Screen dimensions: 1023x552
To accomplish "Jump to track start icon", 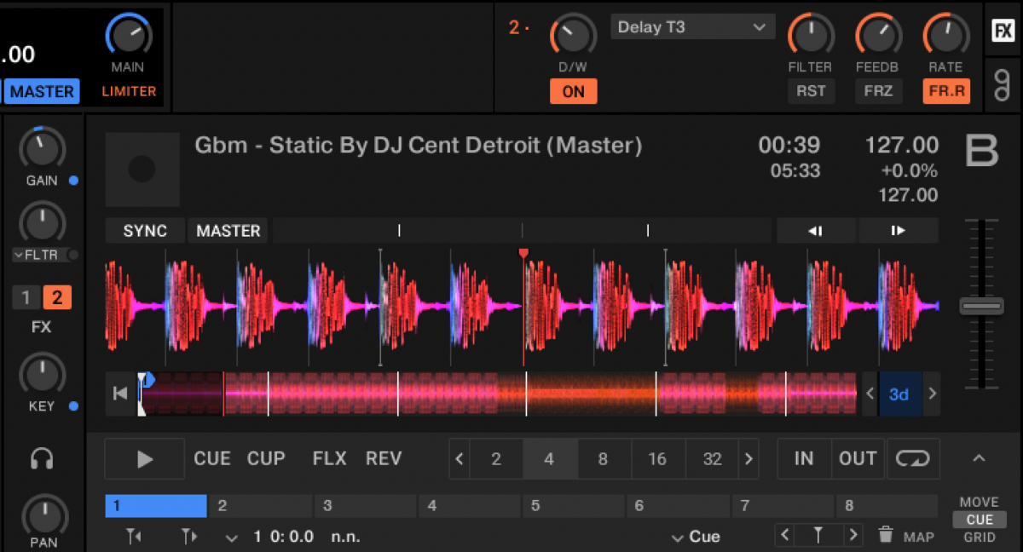I will pos(120,394).
